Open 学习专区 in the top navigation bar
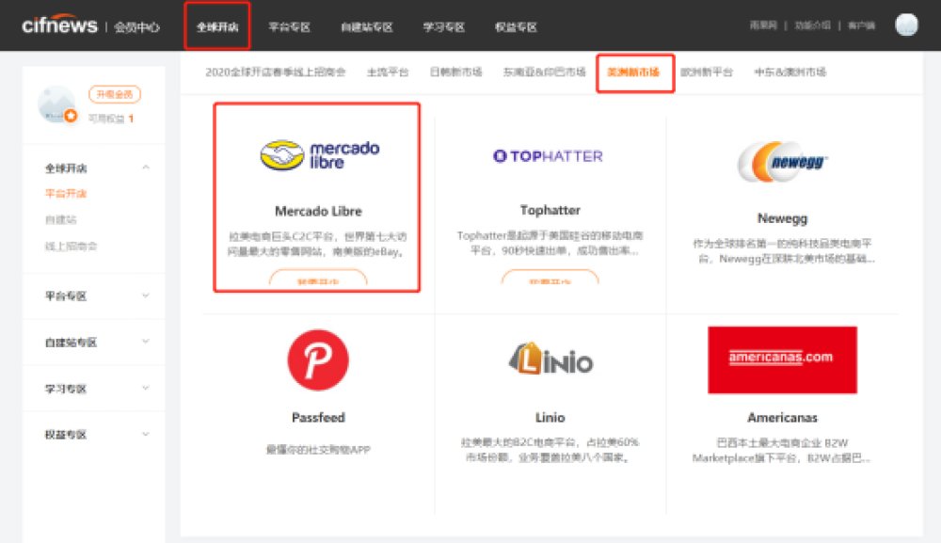The height and width of the screenshot is (543, 941). click(443, 27)
